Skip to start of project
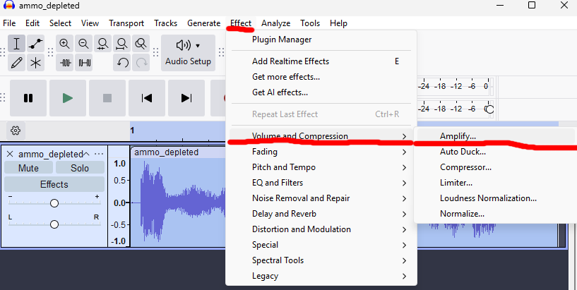 click(x=147, y=98)
